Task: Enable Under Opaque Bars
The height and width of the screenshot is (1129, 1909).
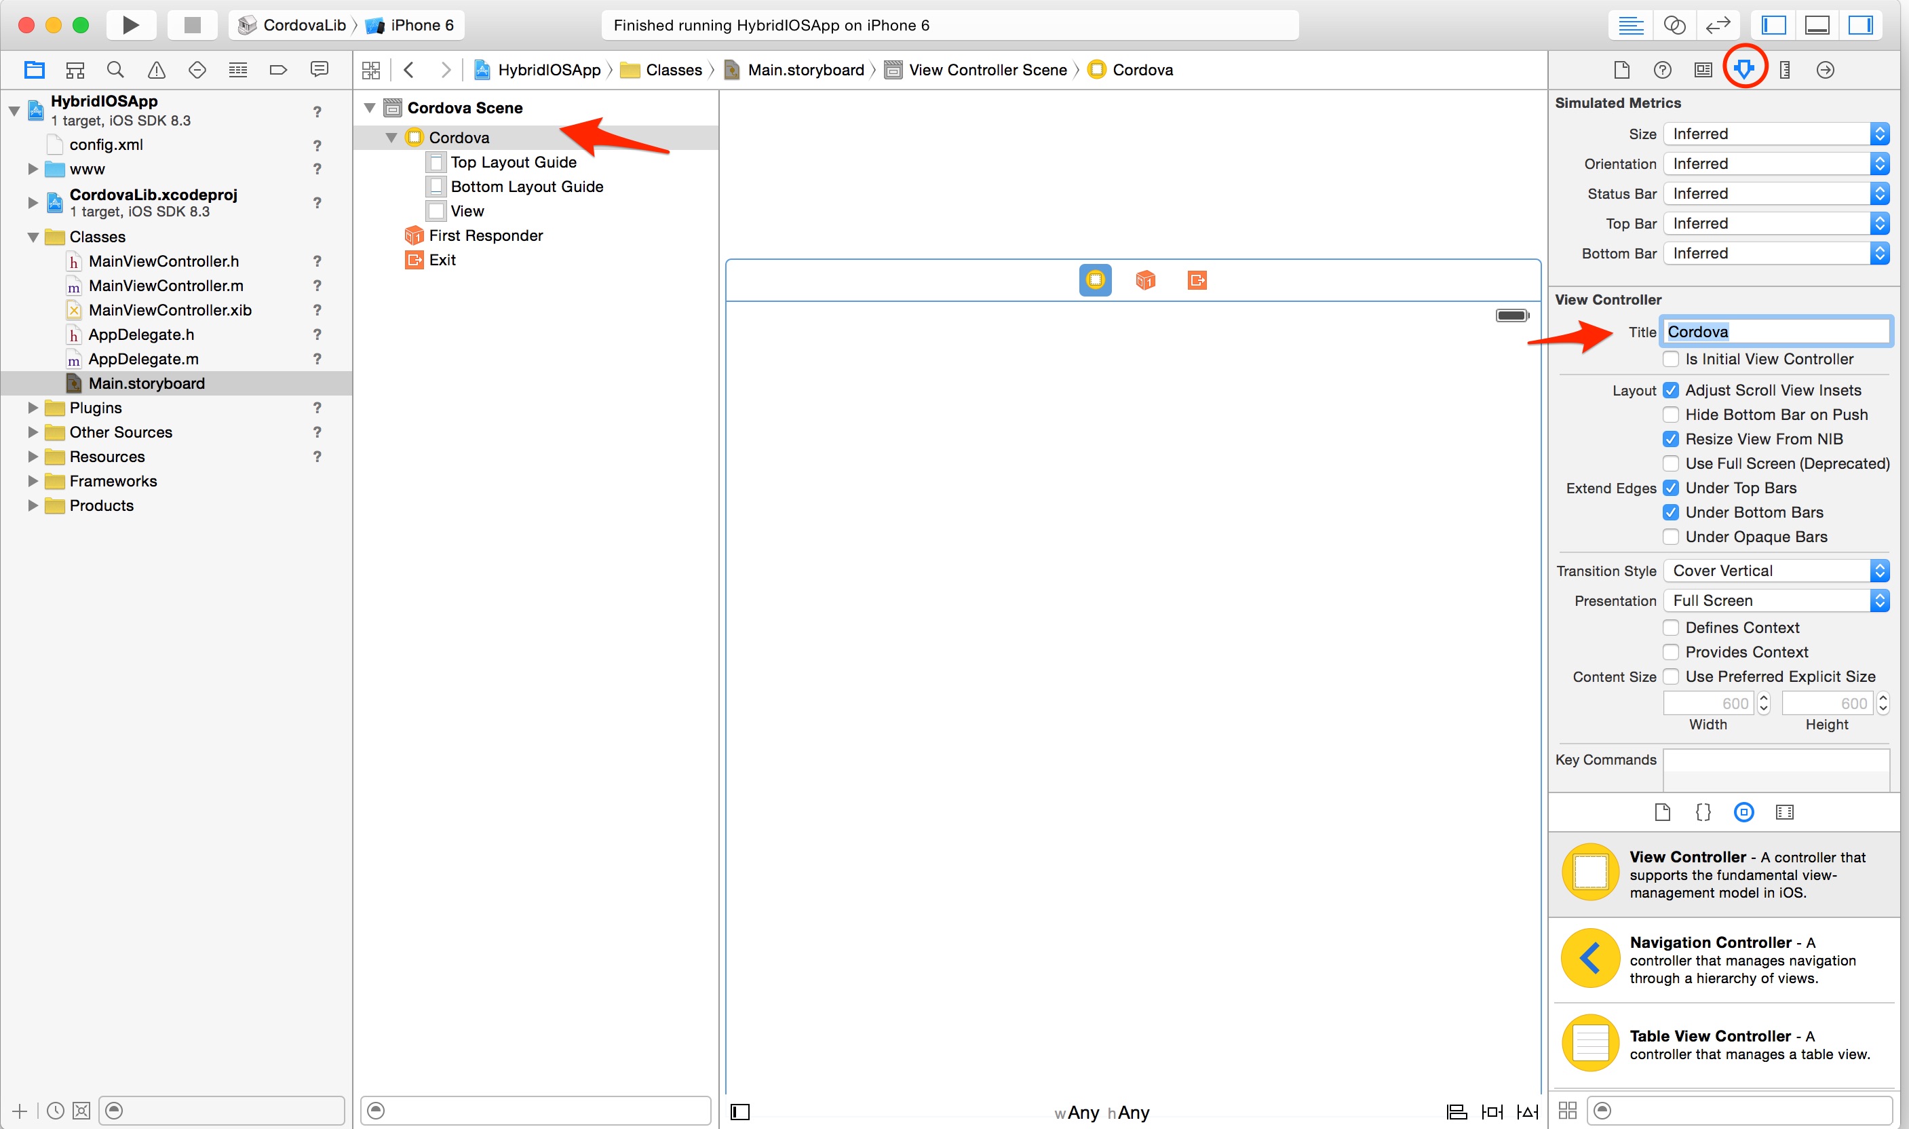Action: tap(1671, 537)
